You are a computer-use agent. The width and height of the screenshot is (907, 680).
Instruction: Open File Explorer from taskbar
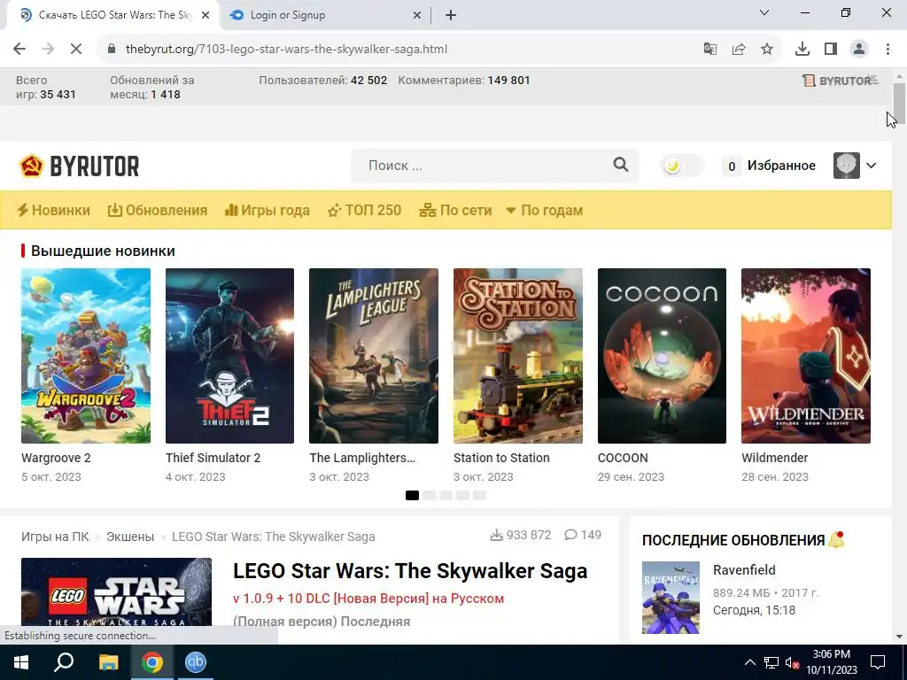[108, 662]
